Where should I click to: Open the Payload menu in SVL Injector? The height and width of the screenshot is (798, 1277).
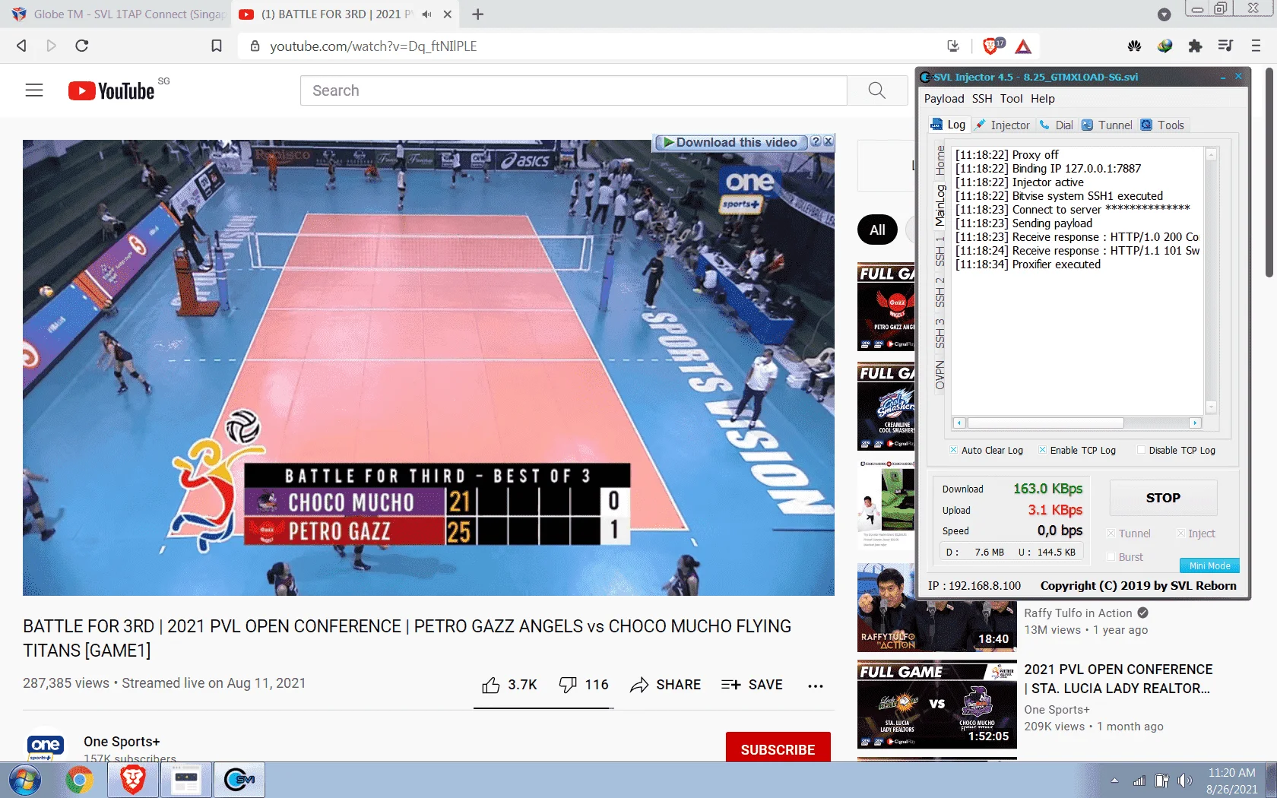tap(943, 99)
